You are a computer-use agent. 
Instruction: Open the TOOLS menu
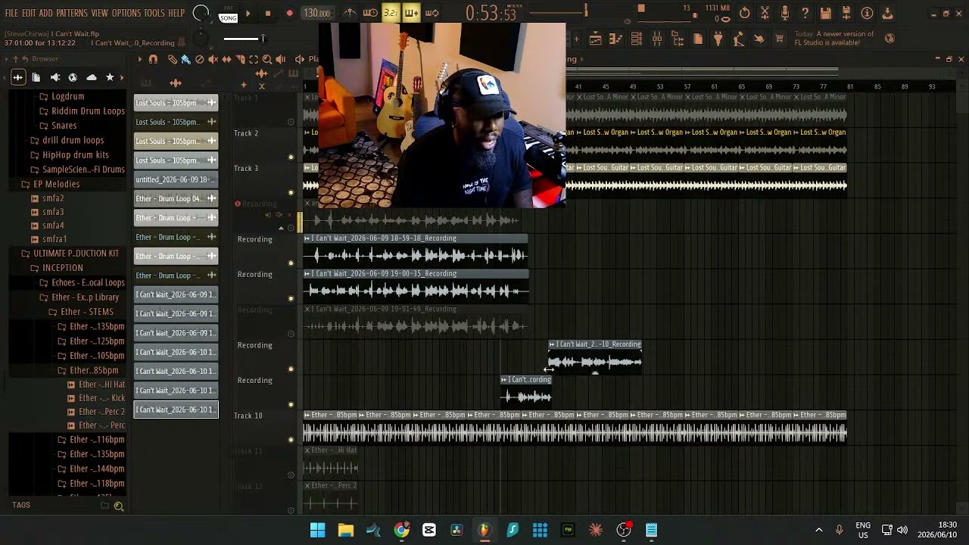click(x=154, y=13)
